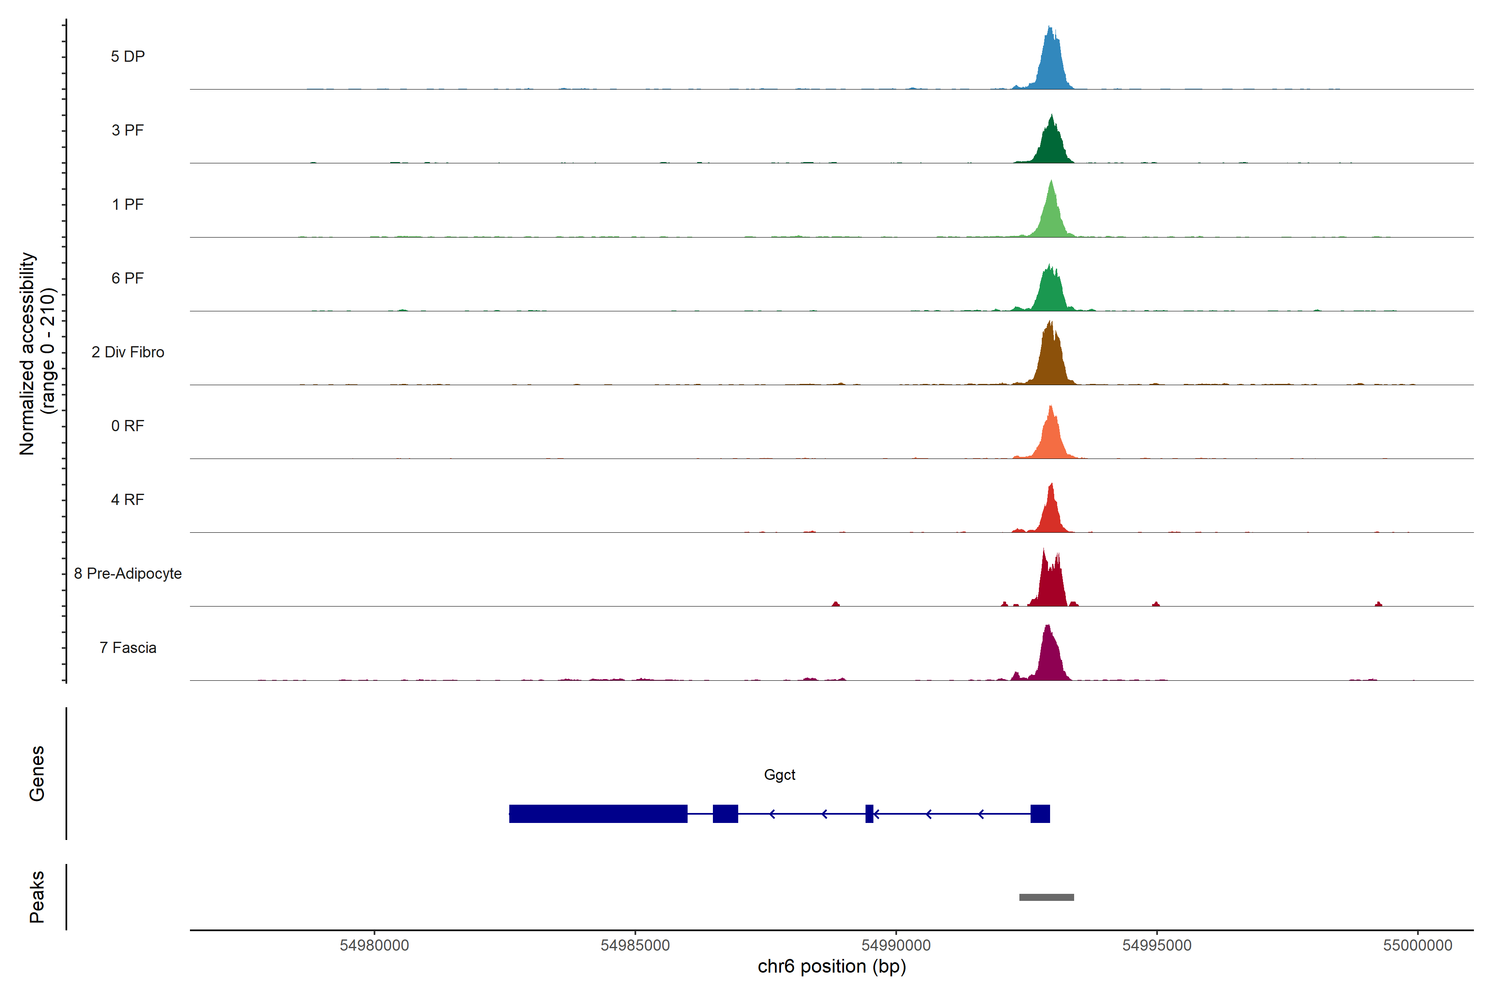The width and height of the screenshot is (1493, 995).
Task: Click the 5 DP track label
Action: [x=128, y=56]
